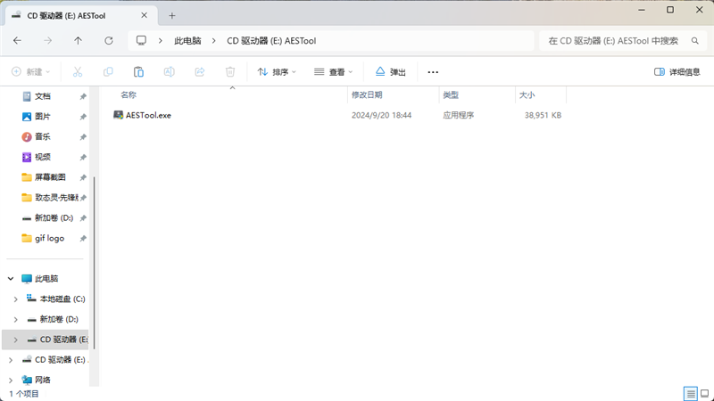Click the Cut scissors icon

point(78,72)
